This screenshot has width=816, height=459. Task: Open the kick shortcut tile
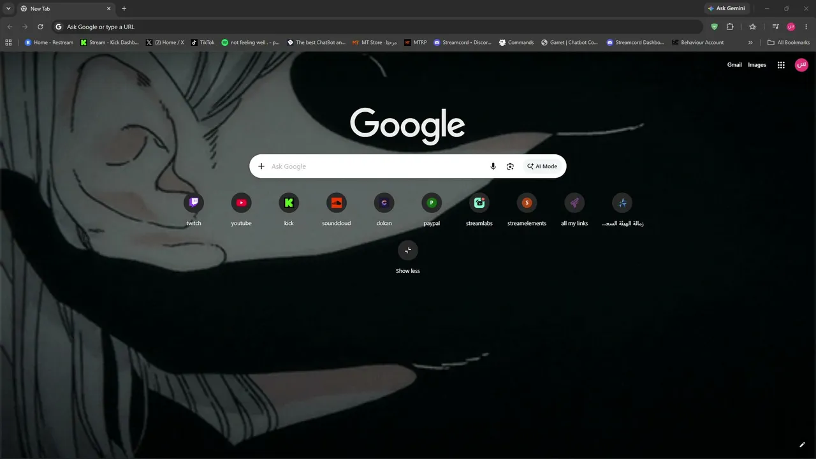(289, 210)
